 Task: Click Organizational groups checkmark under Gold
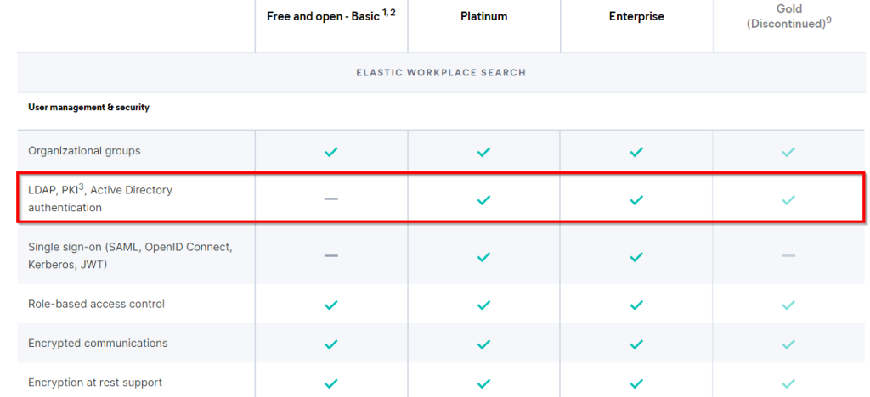click(x=788, y=152)
